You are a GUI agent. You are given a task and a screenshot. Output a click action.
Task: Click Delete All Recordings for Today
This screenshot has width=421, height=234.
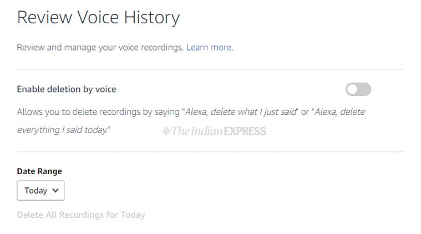pyautogui.click(x=81, y=215)
